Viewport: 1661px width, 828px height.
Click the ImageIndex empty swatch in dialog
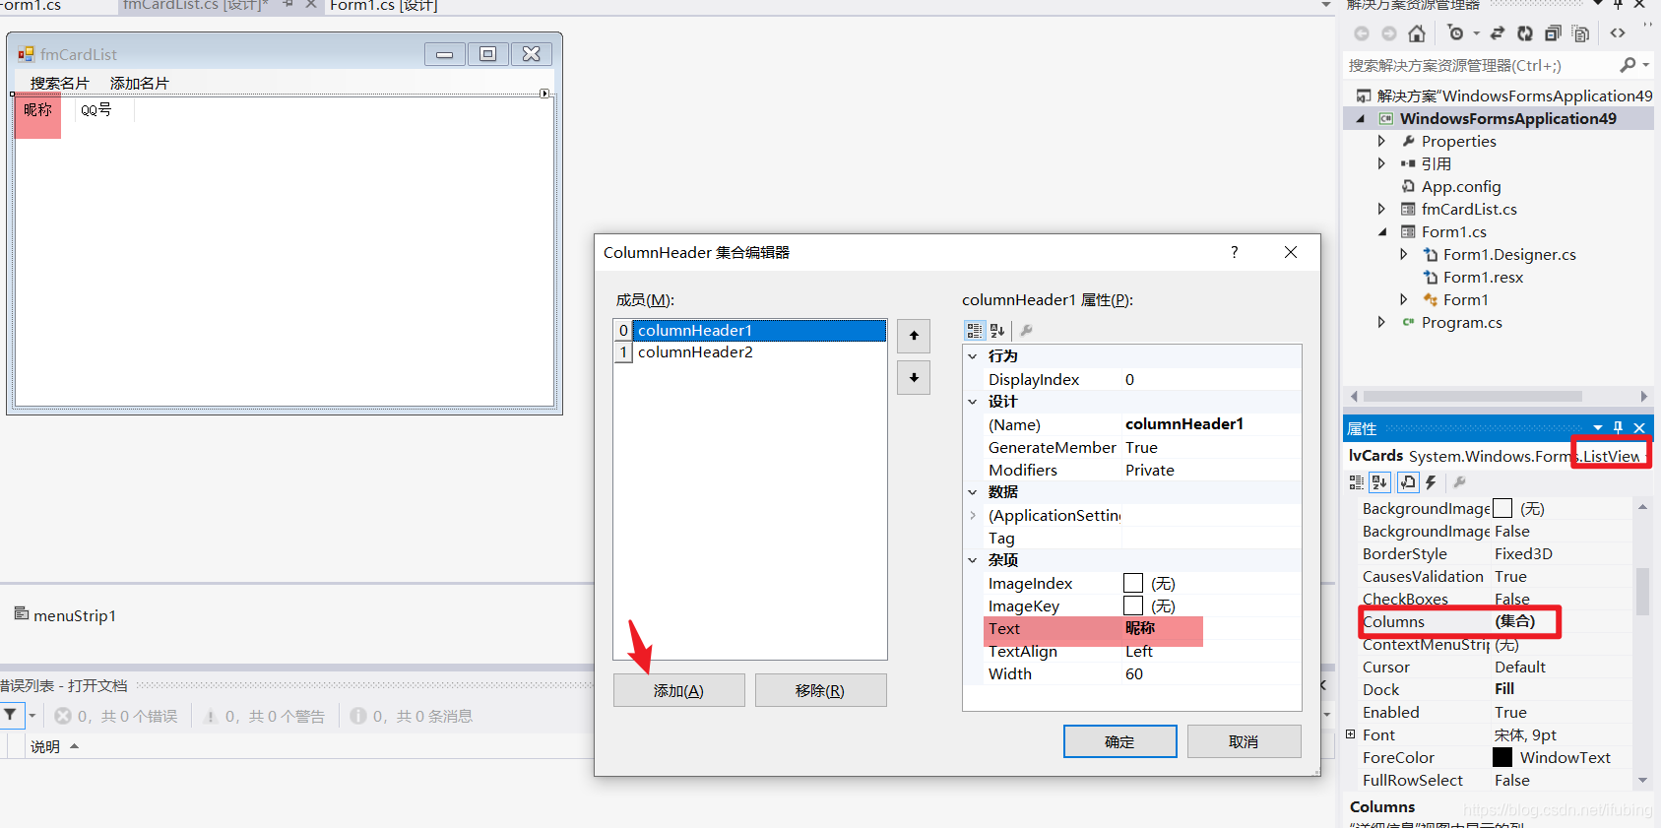click(x=1133, y=583)
